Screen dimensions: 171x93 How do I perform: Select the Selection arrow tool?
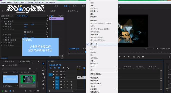[x=43, y=64]
